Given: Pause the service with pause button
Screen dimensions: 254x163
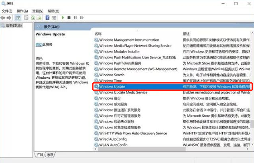Looking at the screenshot, I should [75, 18].
